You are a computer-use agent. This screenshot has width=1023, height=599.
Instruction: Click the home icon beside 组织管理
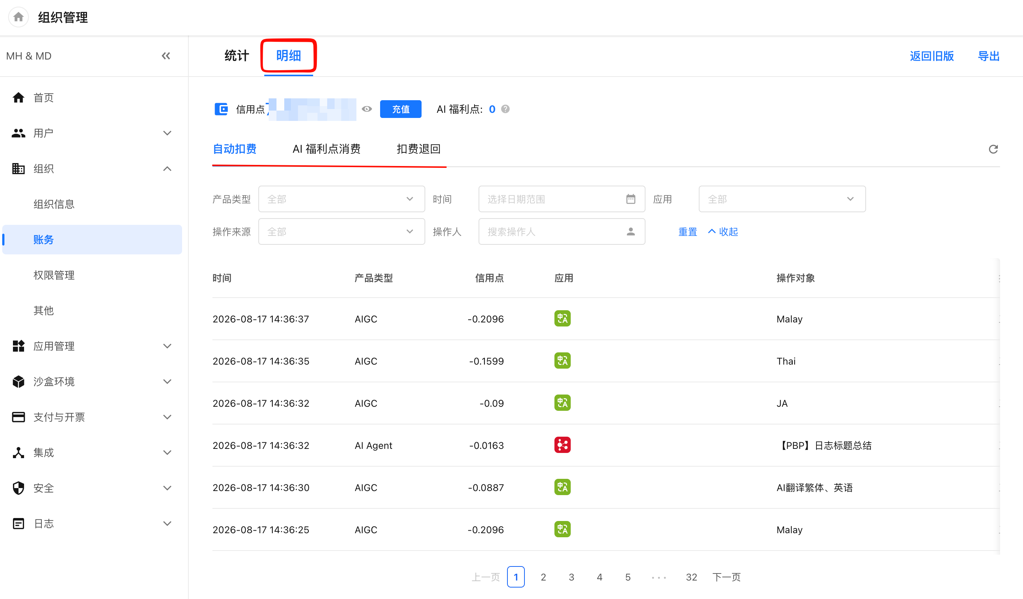18,17
